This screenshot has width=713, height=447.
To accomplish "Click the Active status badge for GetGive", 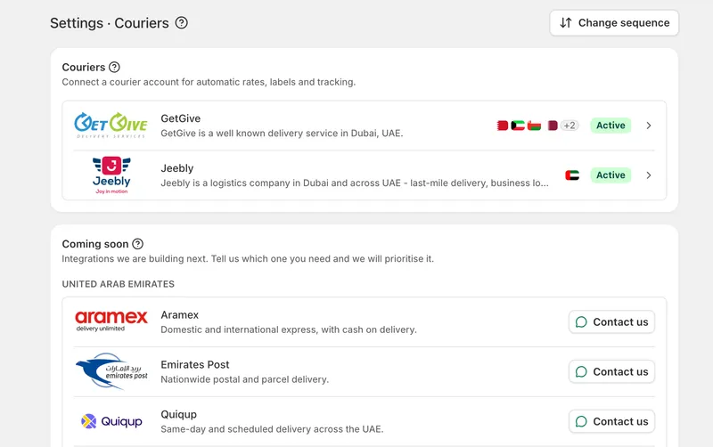I will coord(611,126).
